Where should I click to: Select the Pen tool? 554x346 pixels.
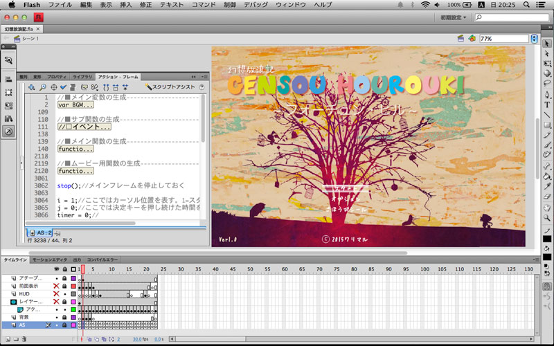pos(547,95)
